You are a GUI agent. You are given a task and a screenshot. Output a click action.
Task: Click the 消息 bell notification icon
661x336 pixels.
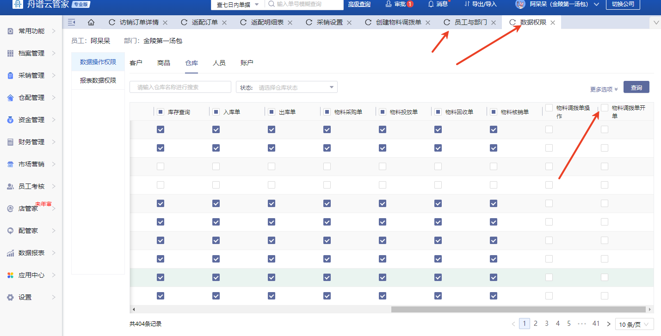pyautogui.click(x=431, y=4)
